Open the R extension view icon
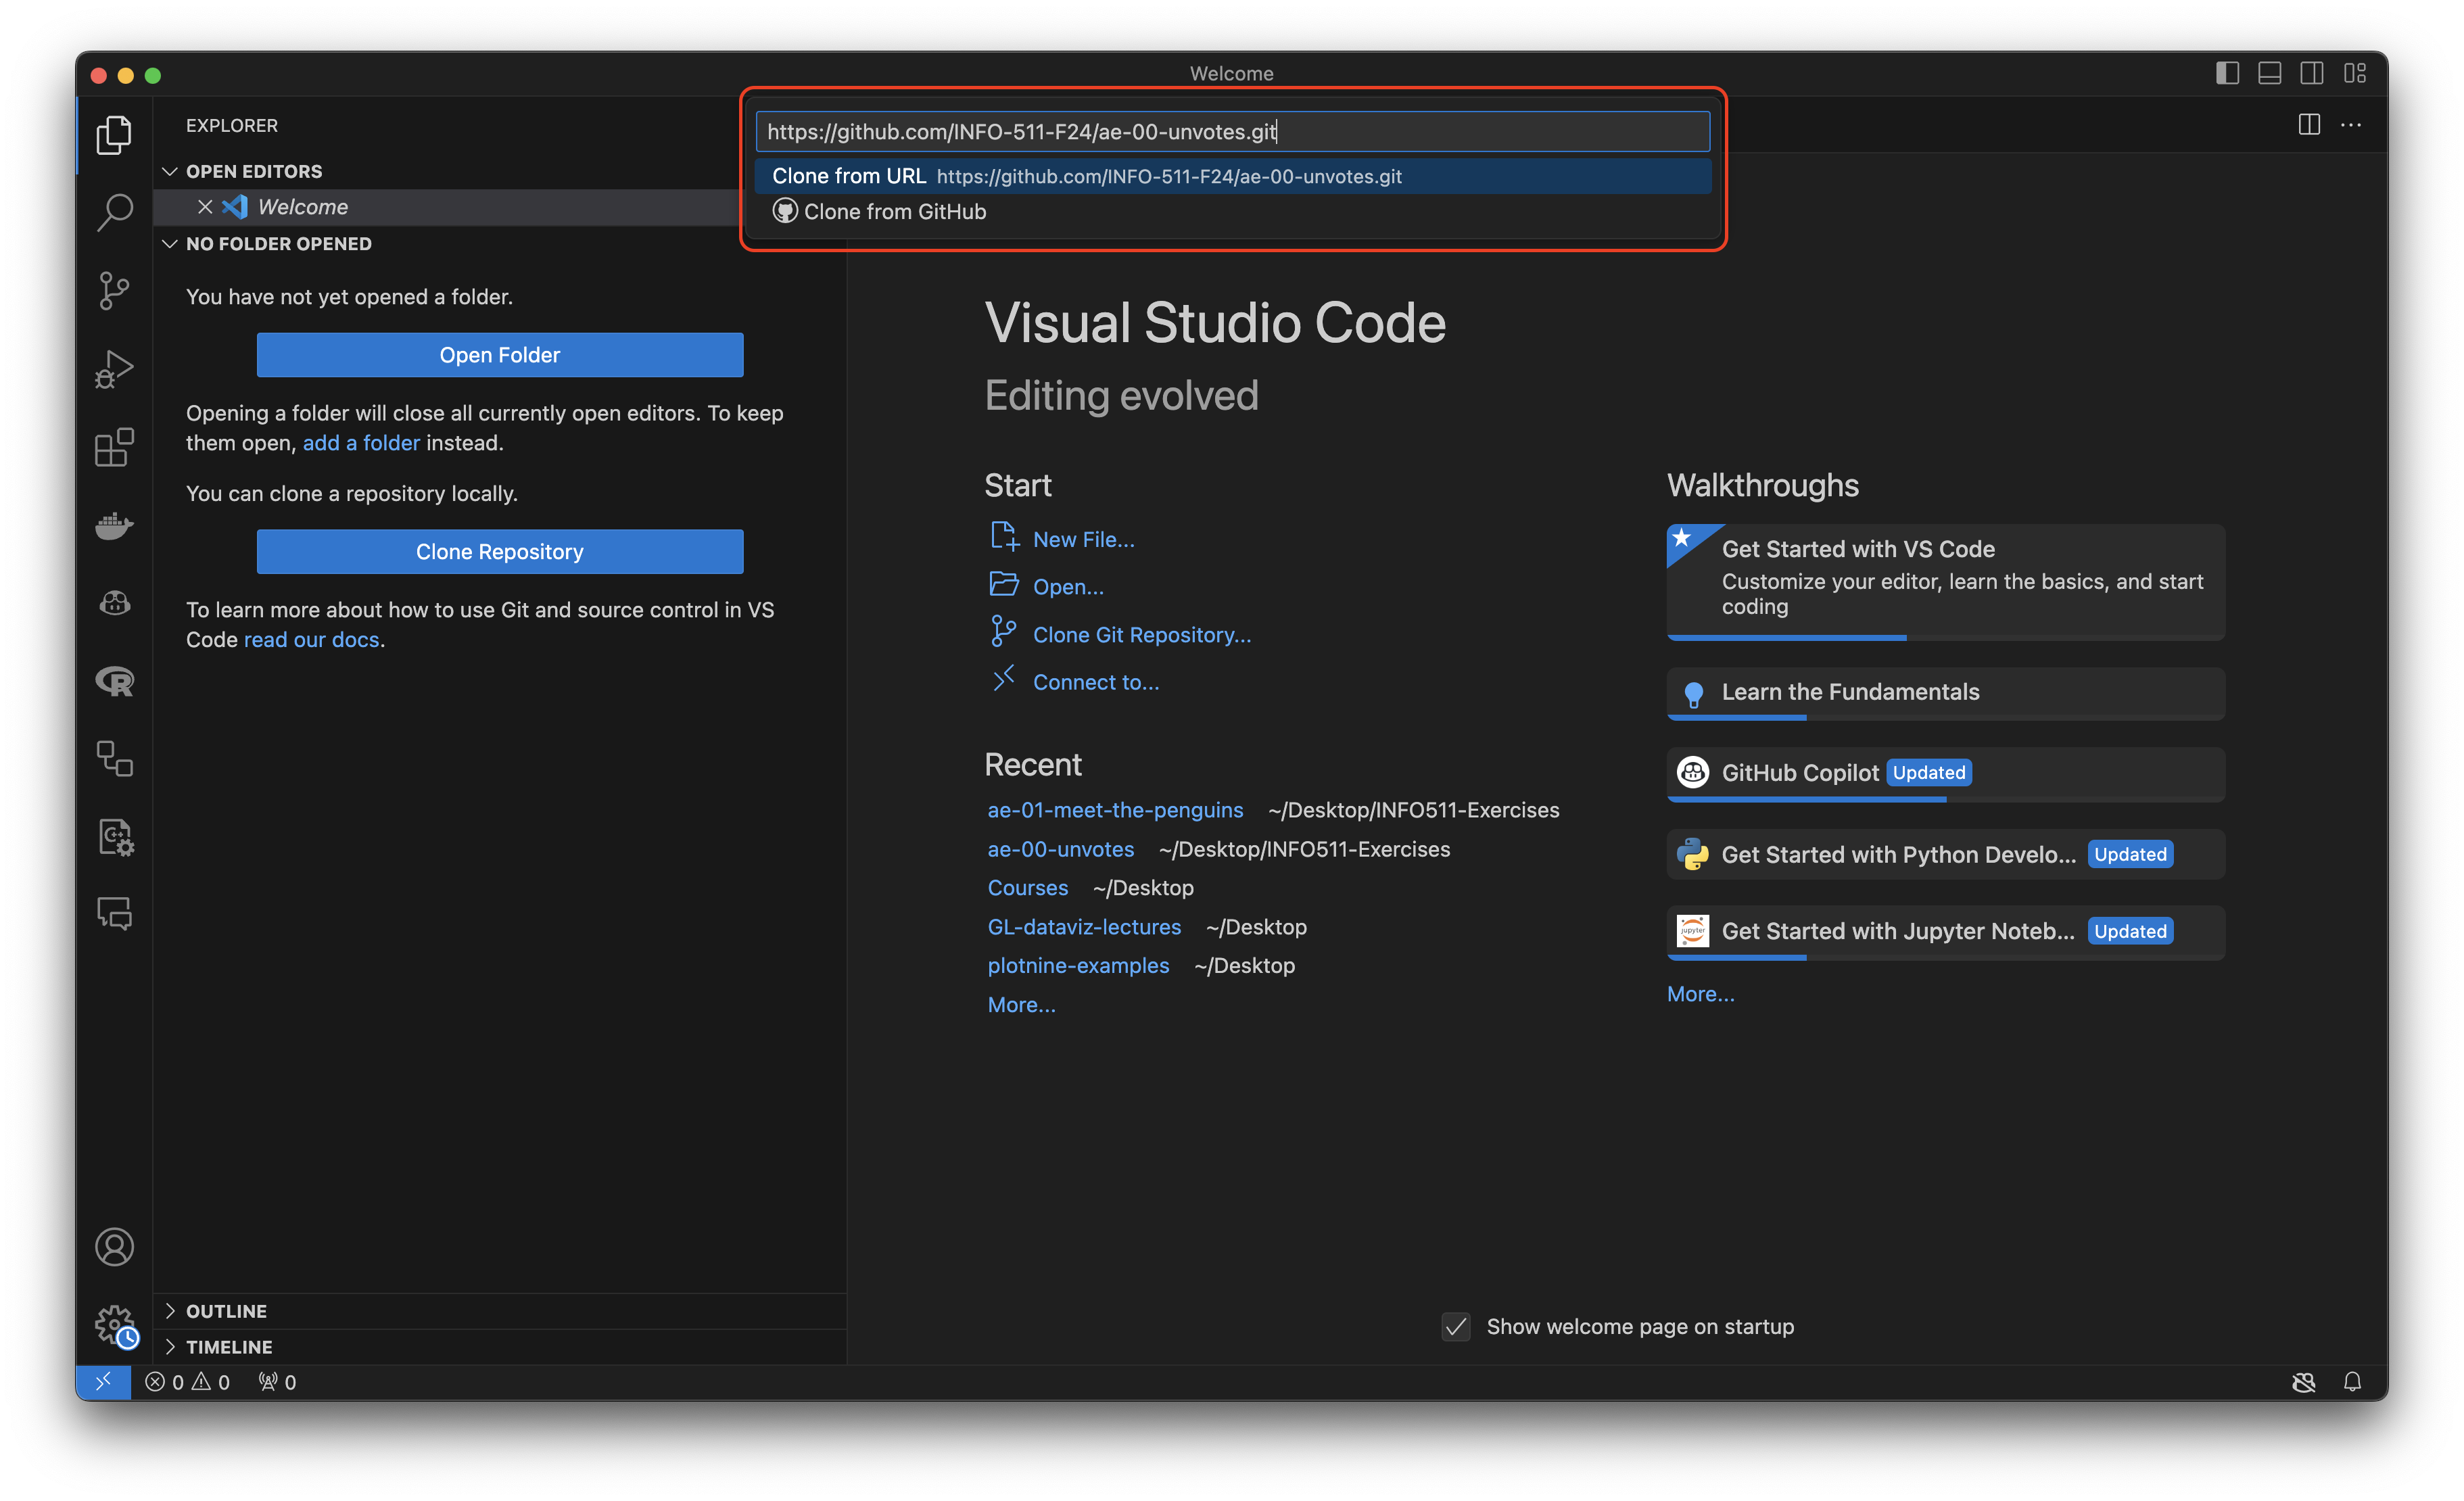 114,682
